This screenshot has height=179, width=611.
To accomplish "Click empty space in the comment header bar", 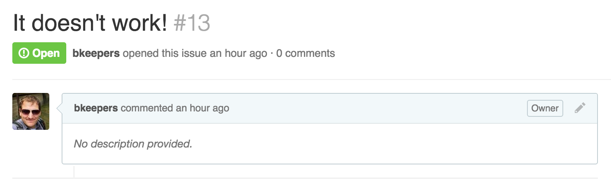I will click(378, 108).
